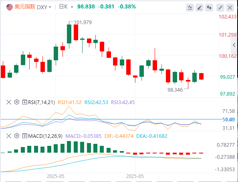Toggle the RSI panel plus box

pyautogui.click(x=24, y=102)
